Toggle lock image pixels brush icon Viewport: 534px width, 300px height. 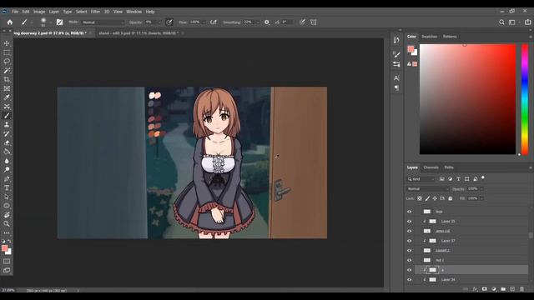427,198
